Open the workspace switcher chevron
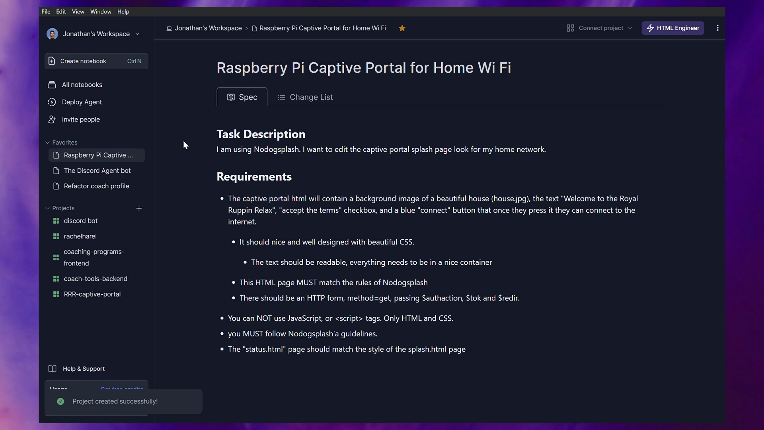 138,34
